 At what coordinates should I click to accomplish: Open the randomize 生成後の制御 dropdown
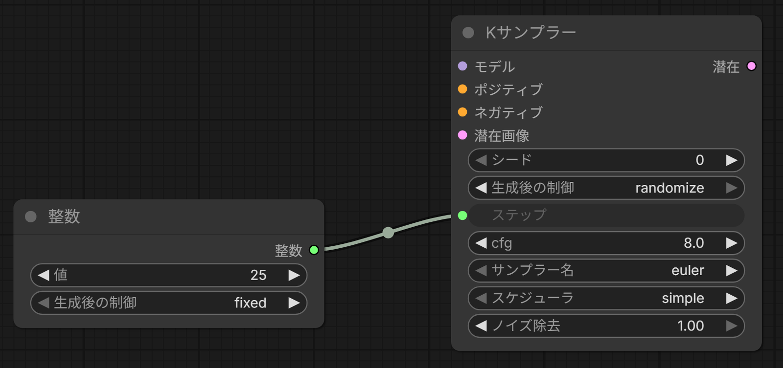tap(606, 188)
